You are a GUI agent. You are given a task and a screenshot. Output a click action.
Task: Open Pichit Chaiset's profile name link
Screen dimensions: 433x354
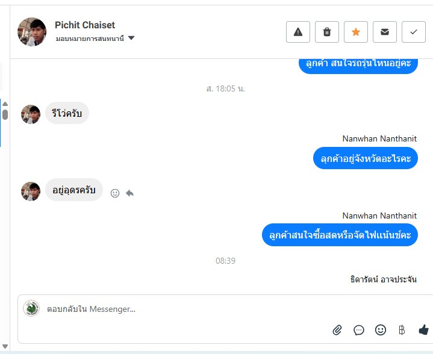click(x=85, y=25)
